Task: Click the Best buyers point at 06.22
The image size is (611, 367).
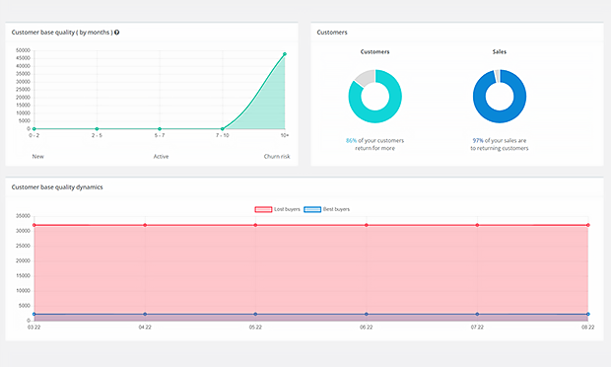Action: (x=367, y=314)
